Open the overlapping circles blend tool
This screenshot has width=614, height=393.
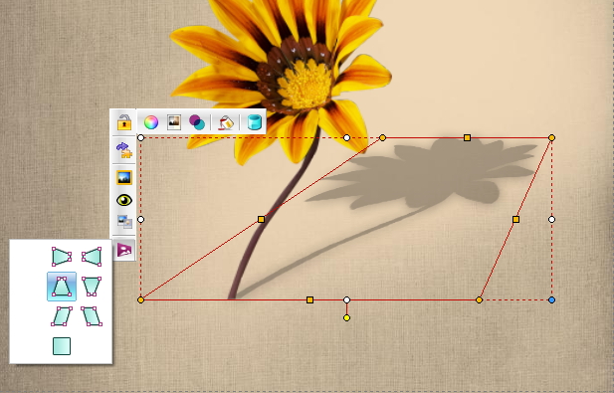(x=197, y=122)
